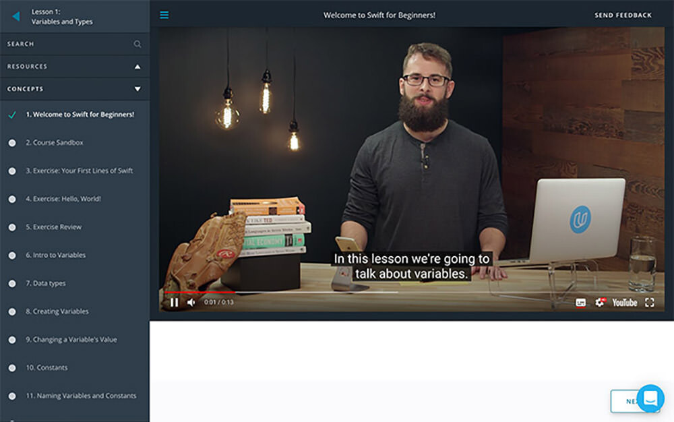Expand the Concepts section arrow
The image size is (674, 422).
coord(137,89)
